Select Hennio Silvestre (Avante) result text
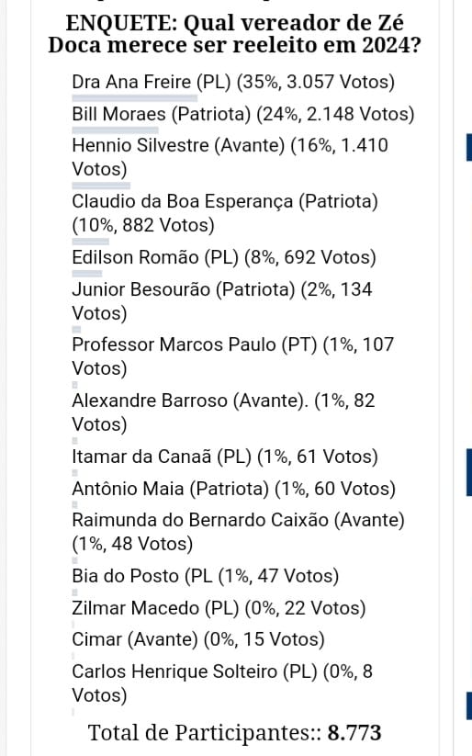The image size is (472, 756). [230, 157]
